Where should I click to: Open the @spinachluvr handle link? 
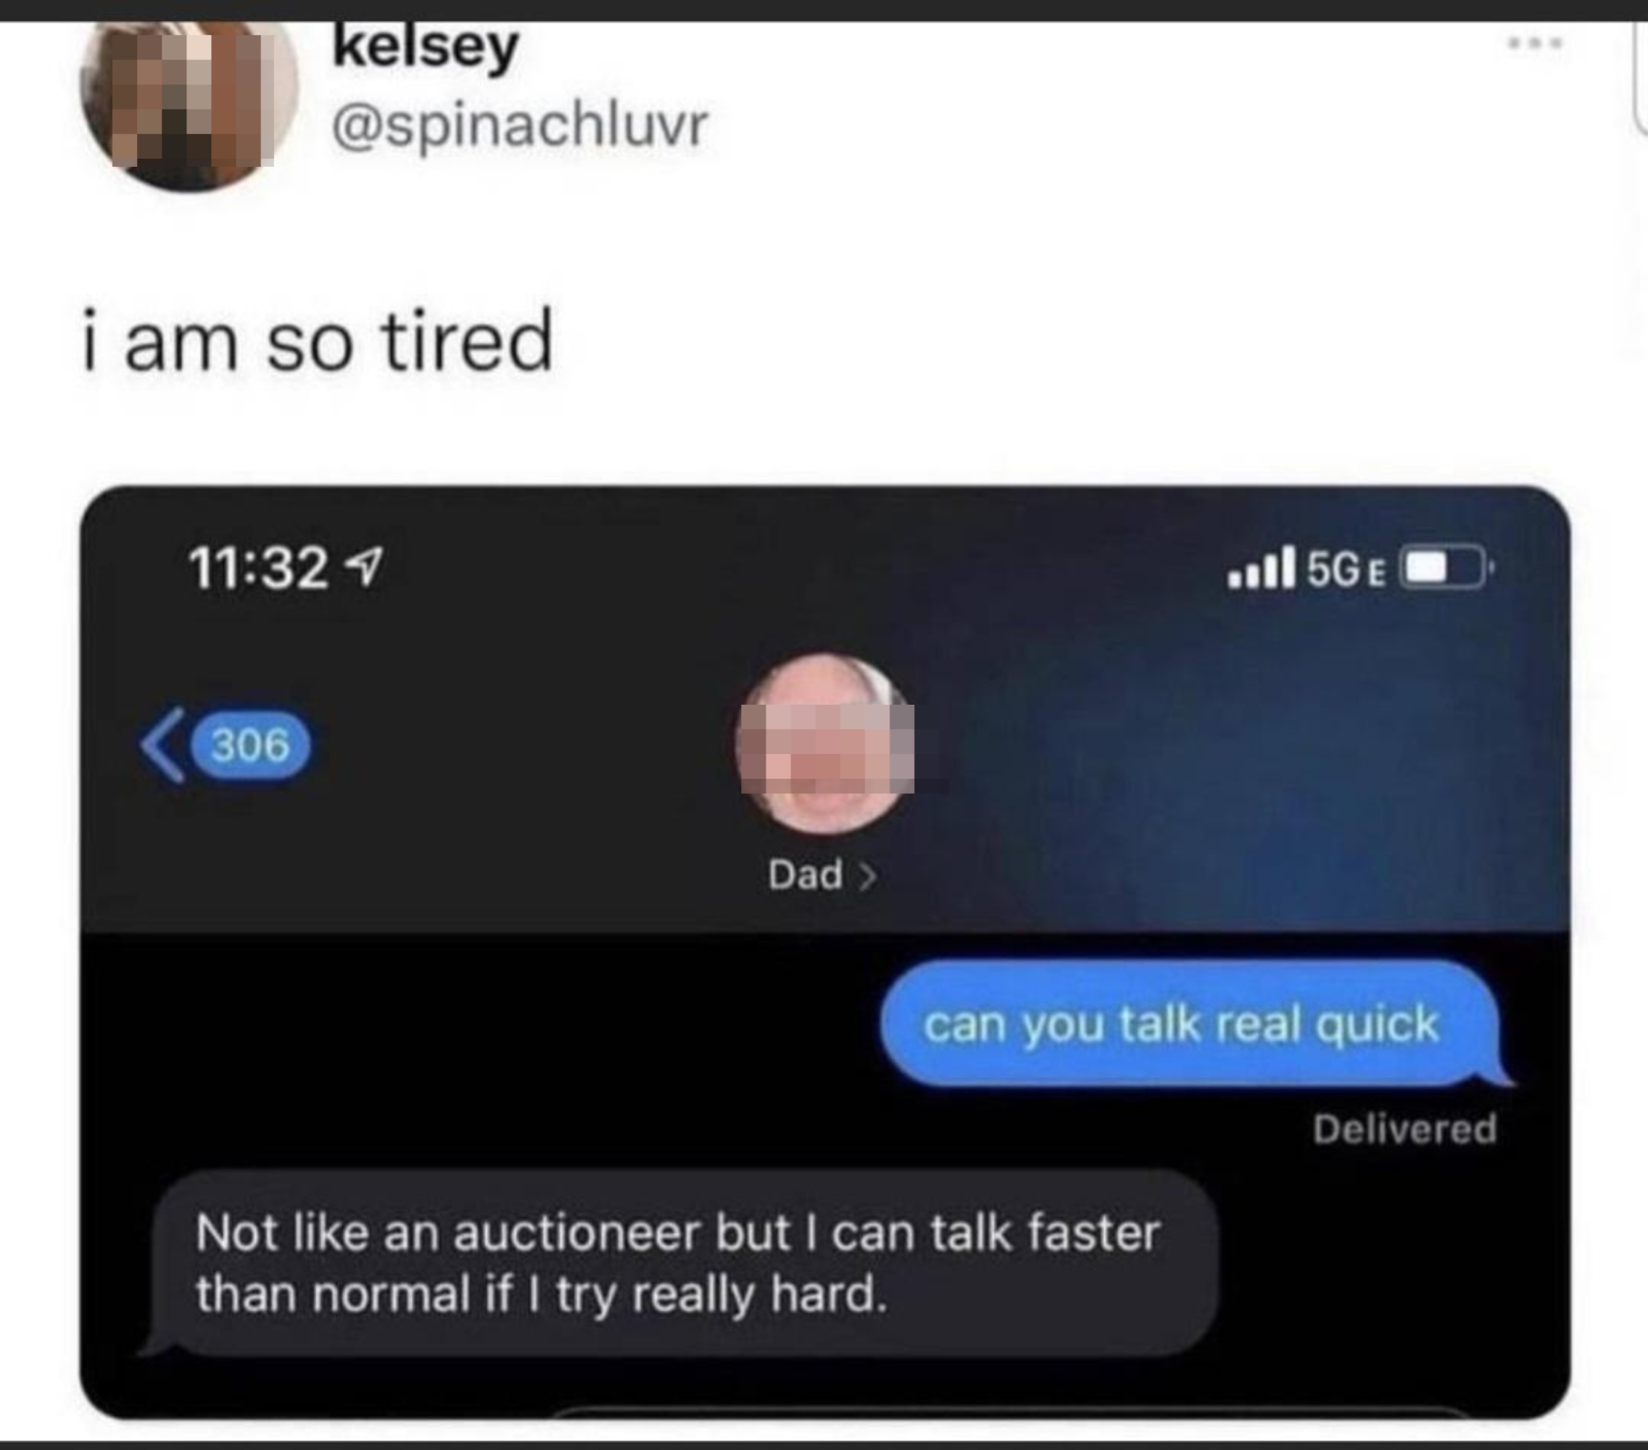click(x=520, y=125)
